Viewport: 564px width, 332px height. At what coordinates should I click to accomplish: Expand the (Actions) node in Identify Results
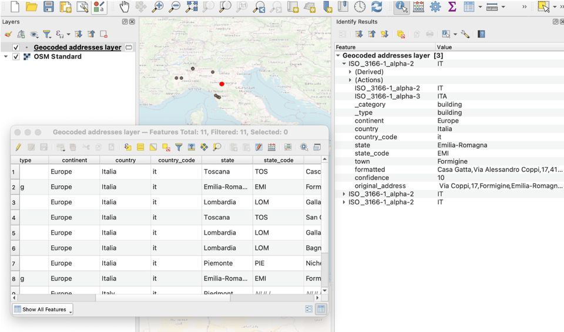tap(351, 80)
